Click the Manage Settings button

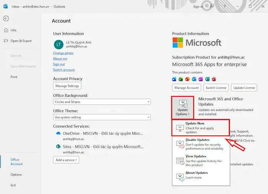[x=67, y=86]
